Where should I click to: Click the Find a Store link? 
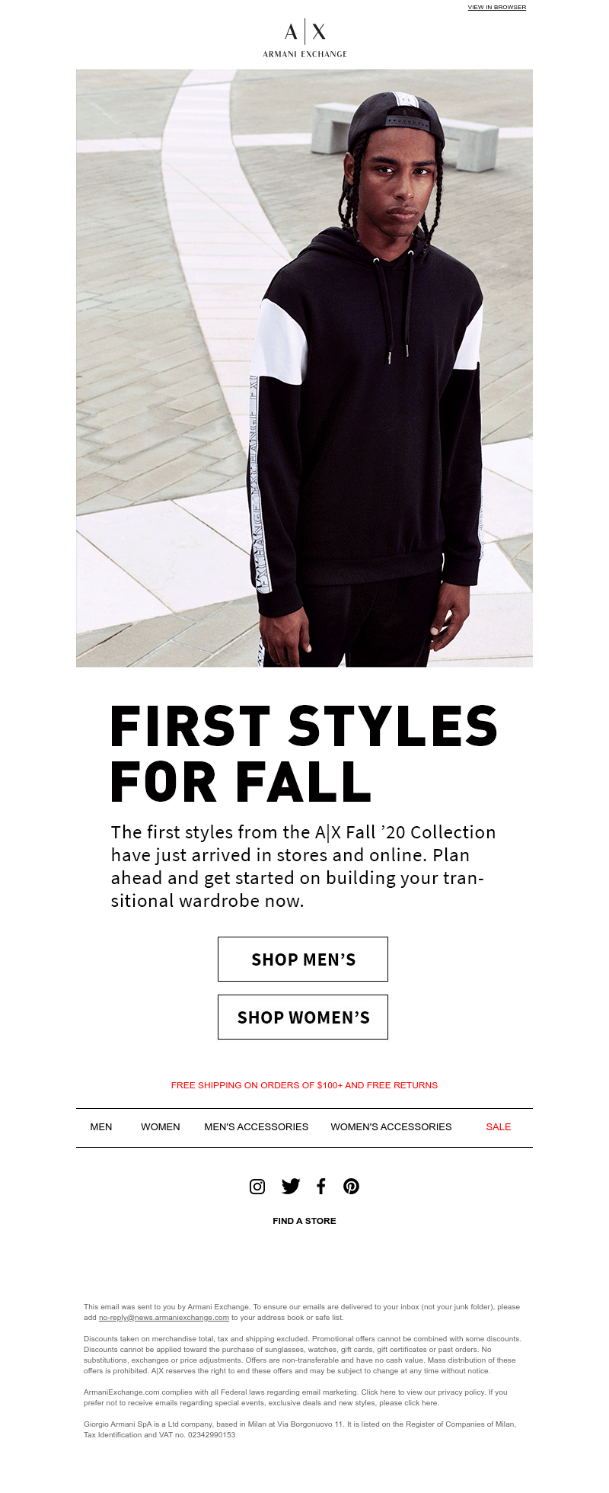tap(304, 1220)
